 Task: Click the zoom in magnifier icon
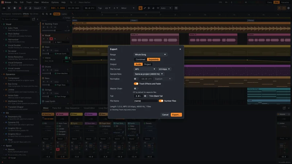click(x=47, y=14)
